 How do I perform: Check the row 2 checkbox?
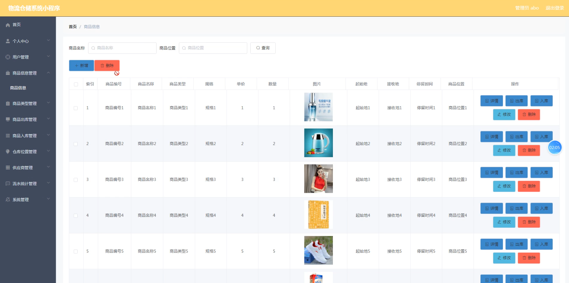tap(76, 144)
